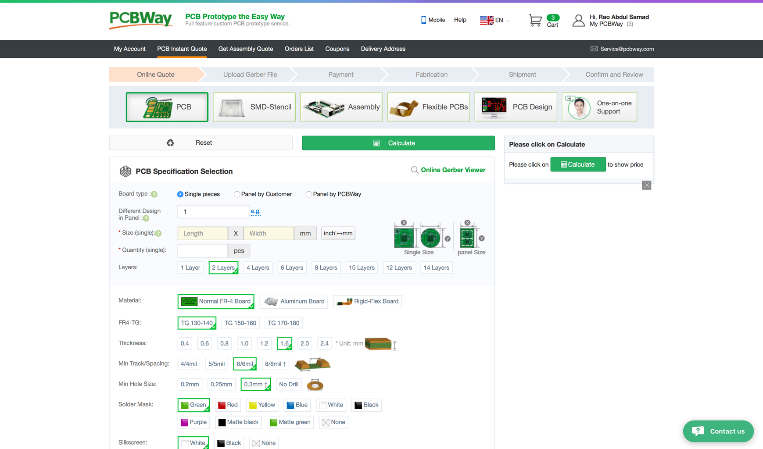The image size is (763, 449).
Task: Click the Different Design help icon
Action: [x=146, y=218]
